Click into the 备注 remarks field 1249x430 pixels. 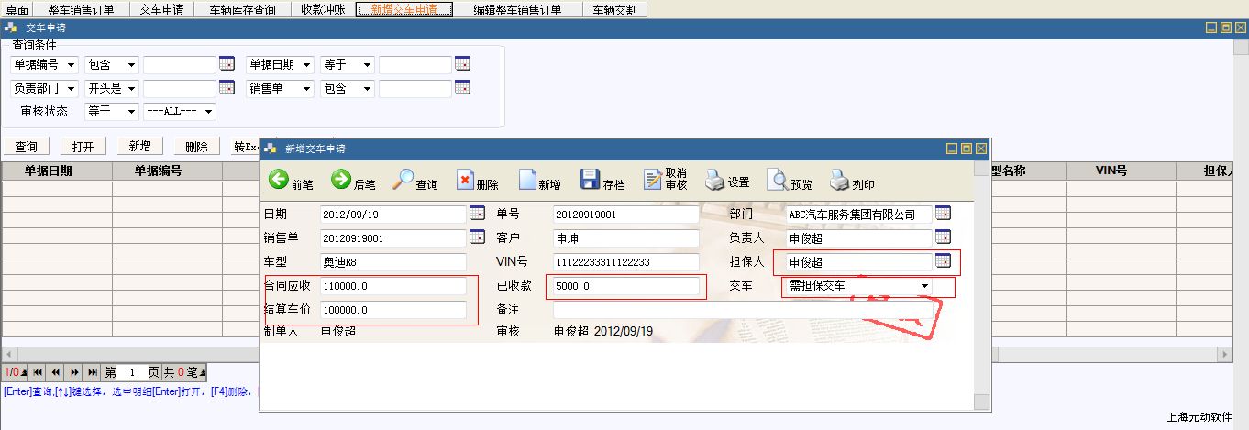coord(741,310)
